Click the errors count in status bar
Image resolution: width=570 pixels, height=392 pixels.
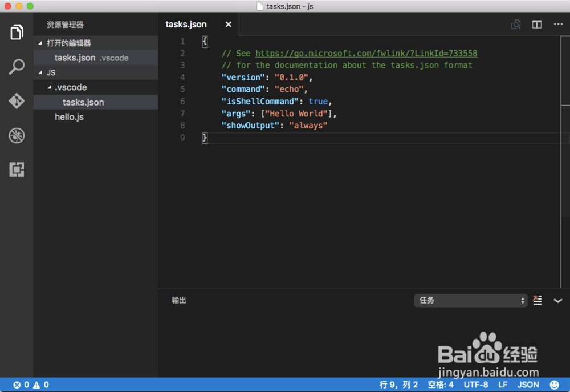pos(21,385)
